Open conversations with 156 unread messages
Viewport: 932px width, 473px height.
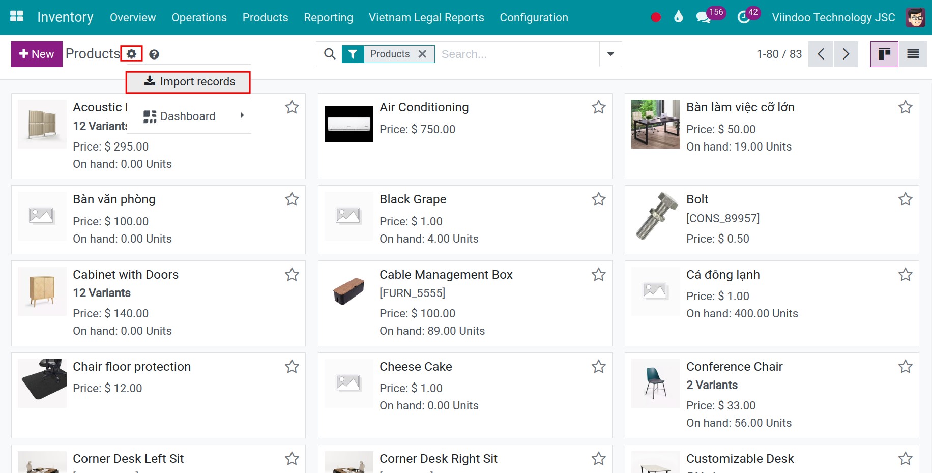click(x=710, y=16)
